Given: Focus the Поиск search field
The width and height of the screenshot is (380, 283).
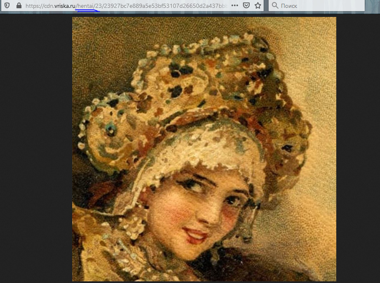Looking at the screenshot, I should (x=316, y=6).
